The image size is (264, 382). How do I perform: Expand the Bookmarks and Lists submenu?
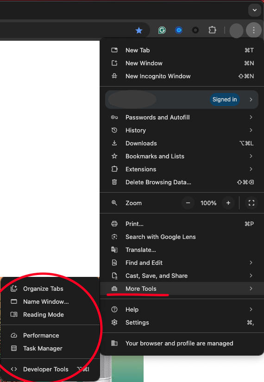[x=182, y=156]
